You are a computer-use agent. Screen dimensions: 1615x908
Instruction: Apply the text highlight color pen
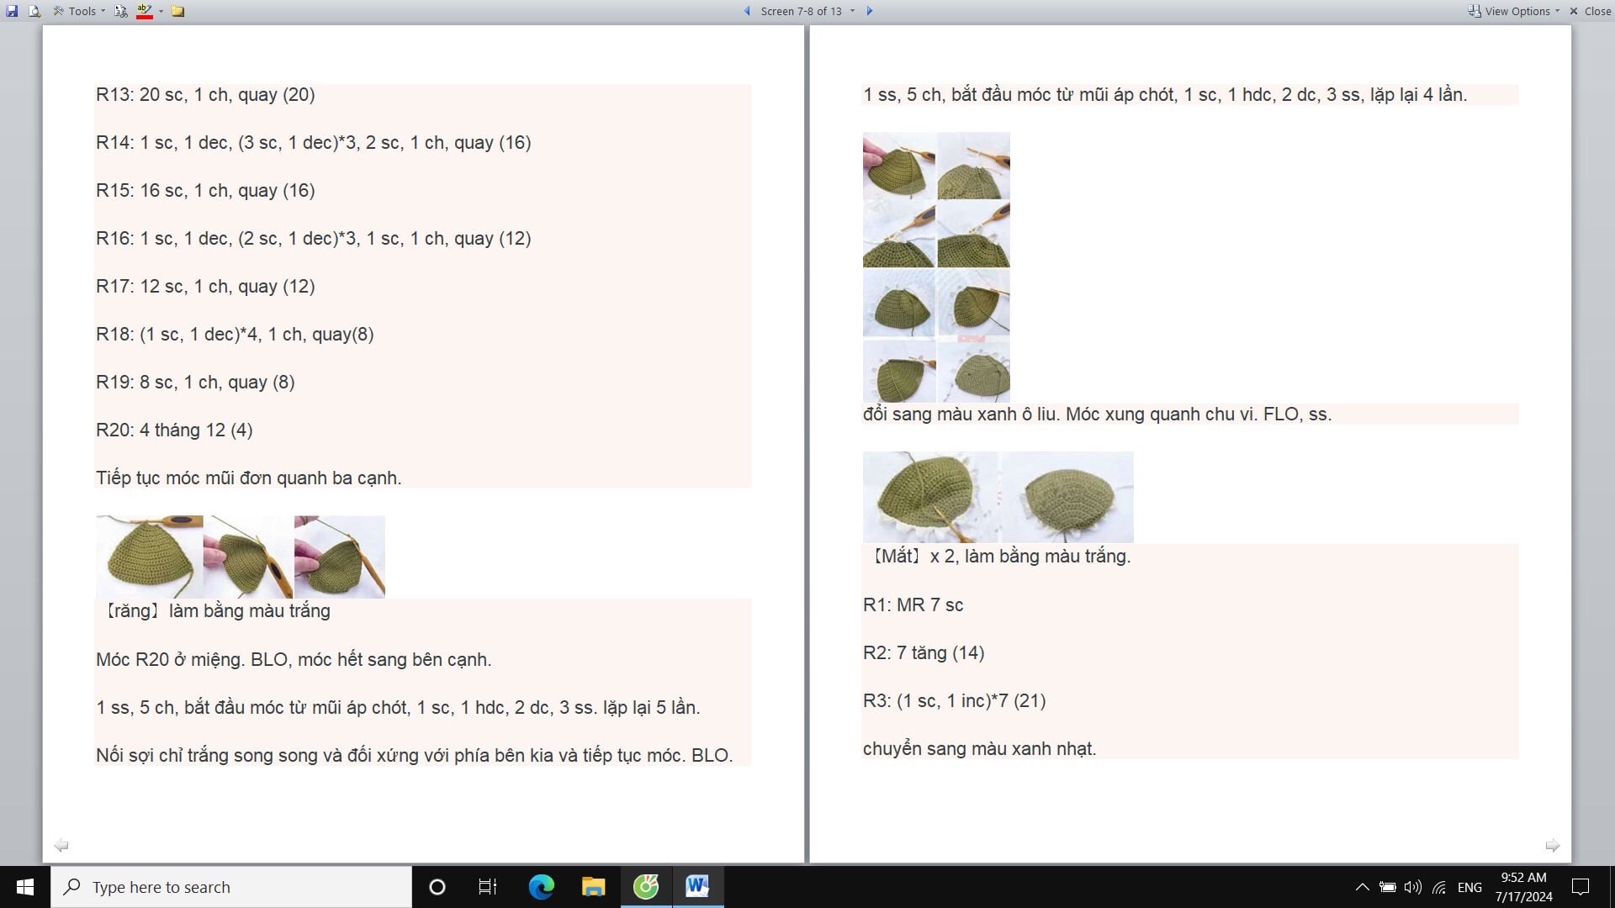(x=145, y=11)
